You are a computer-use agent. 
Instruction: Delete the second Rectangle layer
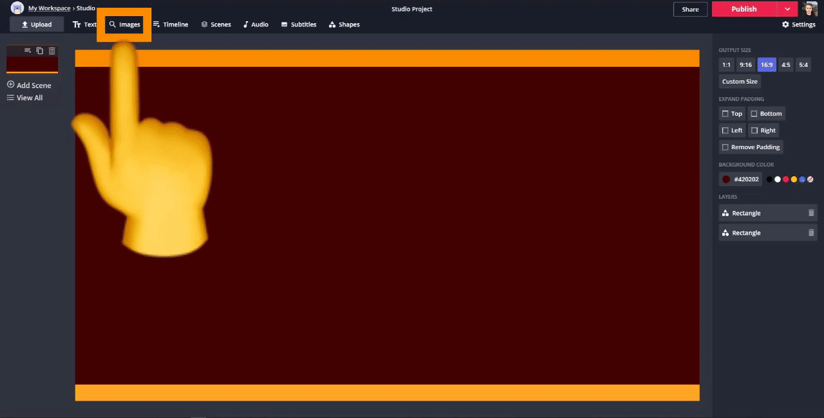pos(811,233)
